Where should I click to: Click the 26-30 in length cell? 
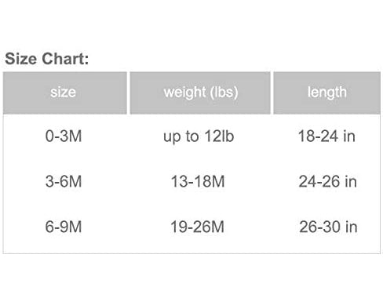pyautogui.click(x=328, y=227)
